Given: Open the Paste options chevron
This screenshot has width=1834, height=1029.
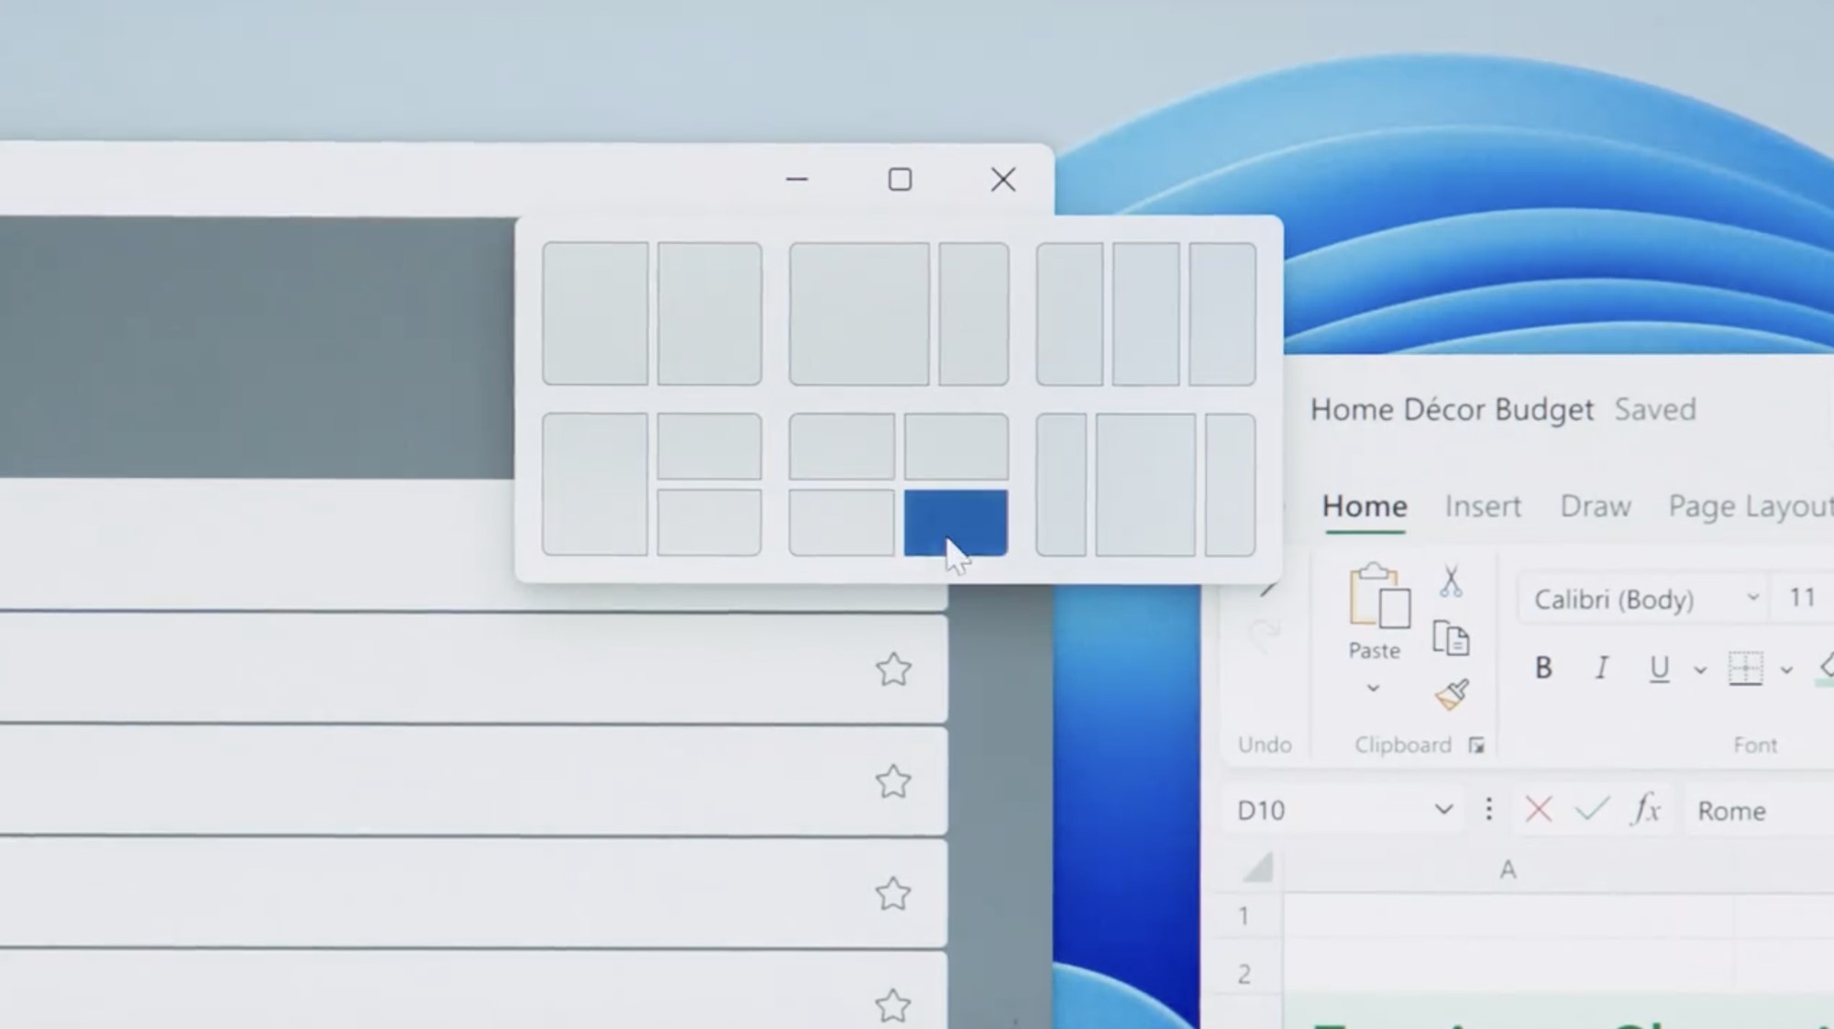Looking at the screenshot, I should point(1374,688).
